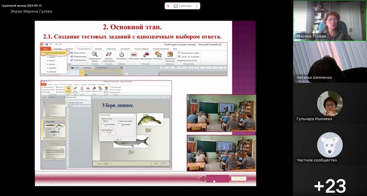Select Марина Гусева's video tile
Viewport: 367px width, 196px height.
pos(330,21)
